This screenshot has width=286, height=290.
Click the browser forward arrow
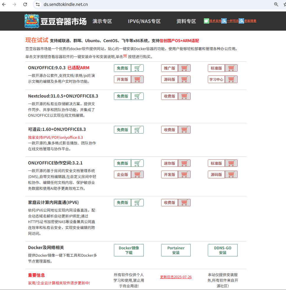tap(14, 4)
